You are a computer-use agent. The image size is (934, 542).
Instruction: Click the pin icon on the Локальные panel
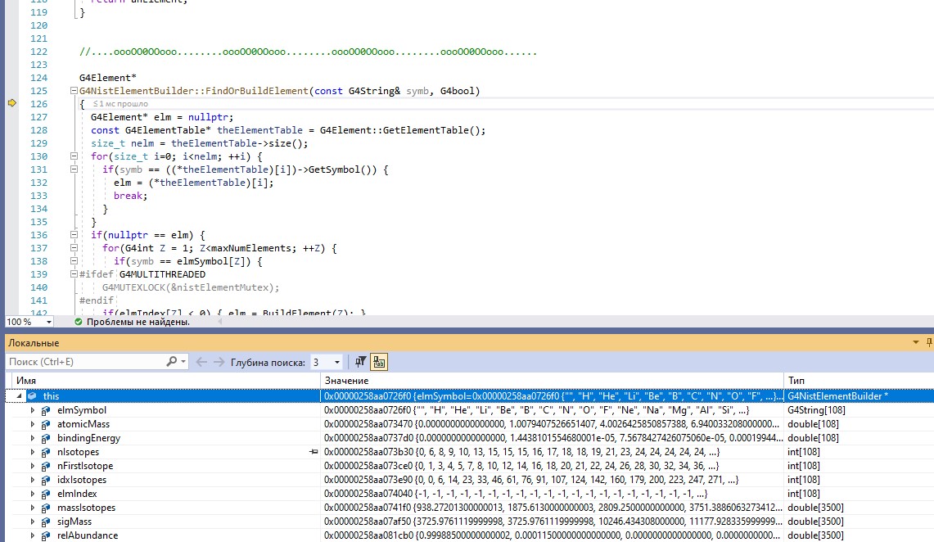pyautogui.click(x=927, y=342)
